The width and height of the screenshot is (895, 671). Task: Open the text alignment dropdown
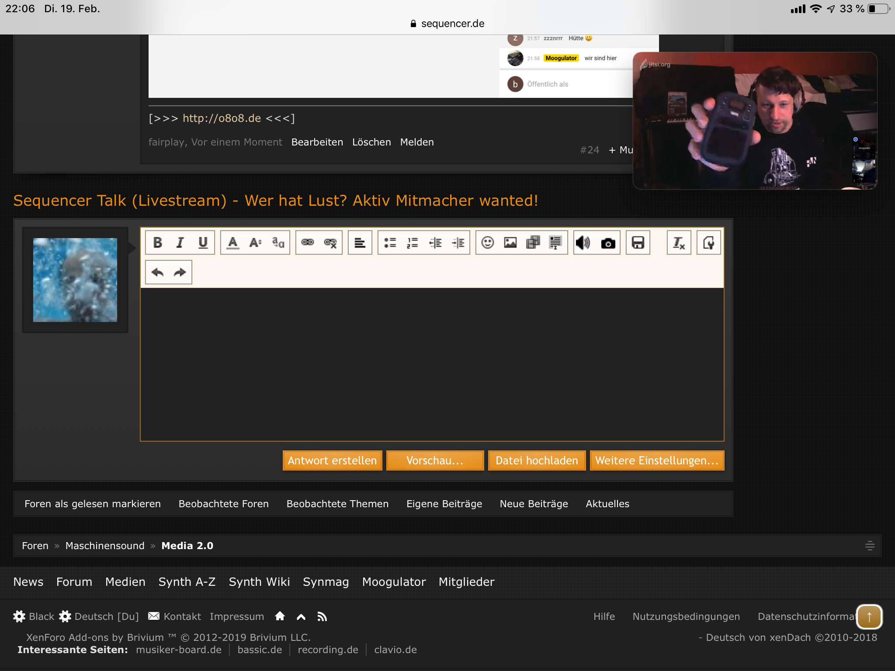[360, 242]
